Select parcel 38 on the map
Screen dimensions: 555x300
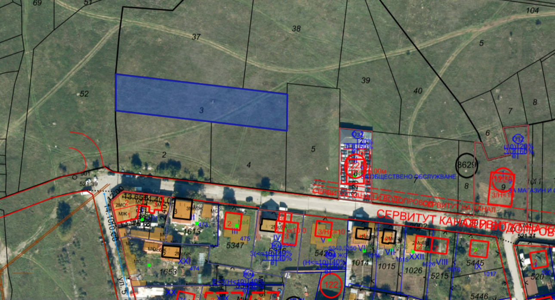[x=296, y=29]
